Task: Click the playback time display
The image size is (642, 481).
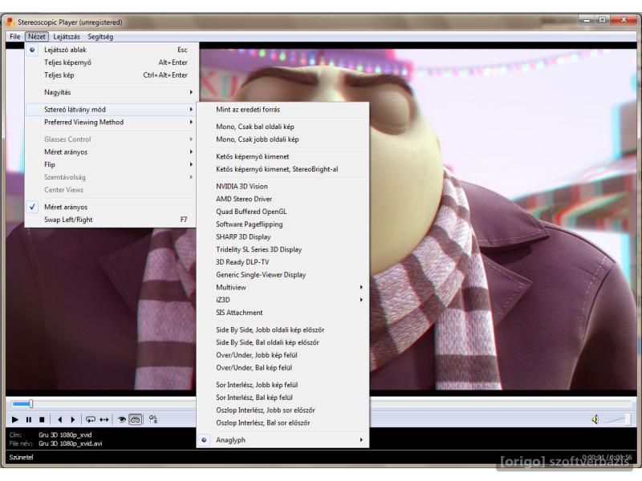Action: coord(607,457)
